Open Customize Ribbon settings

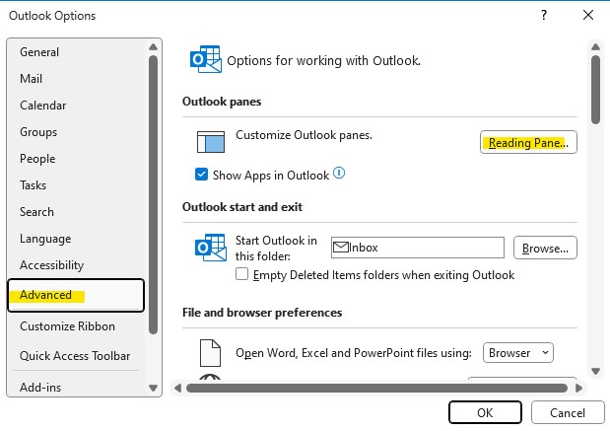coord(67,326)
